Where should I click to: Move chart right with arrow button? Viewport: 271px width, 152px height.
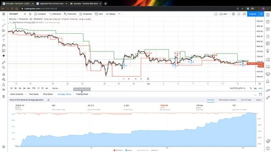tap(141, 79)
